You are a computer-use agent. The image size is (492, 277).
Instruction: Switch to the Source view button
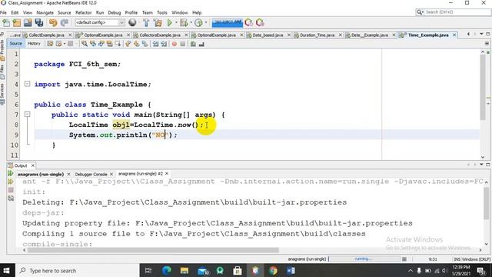[15, 44]
